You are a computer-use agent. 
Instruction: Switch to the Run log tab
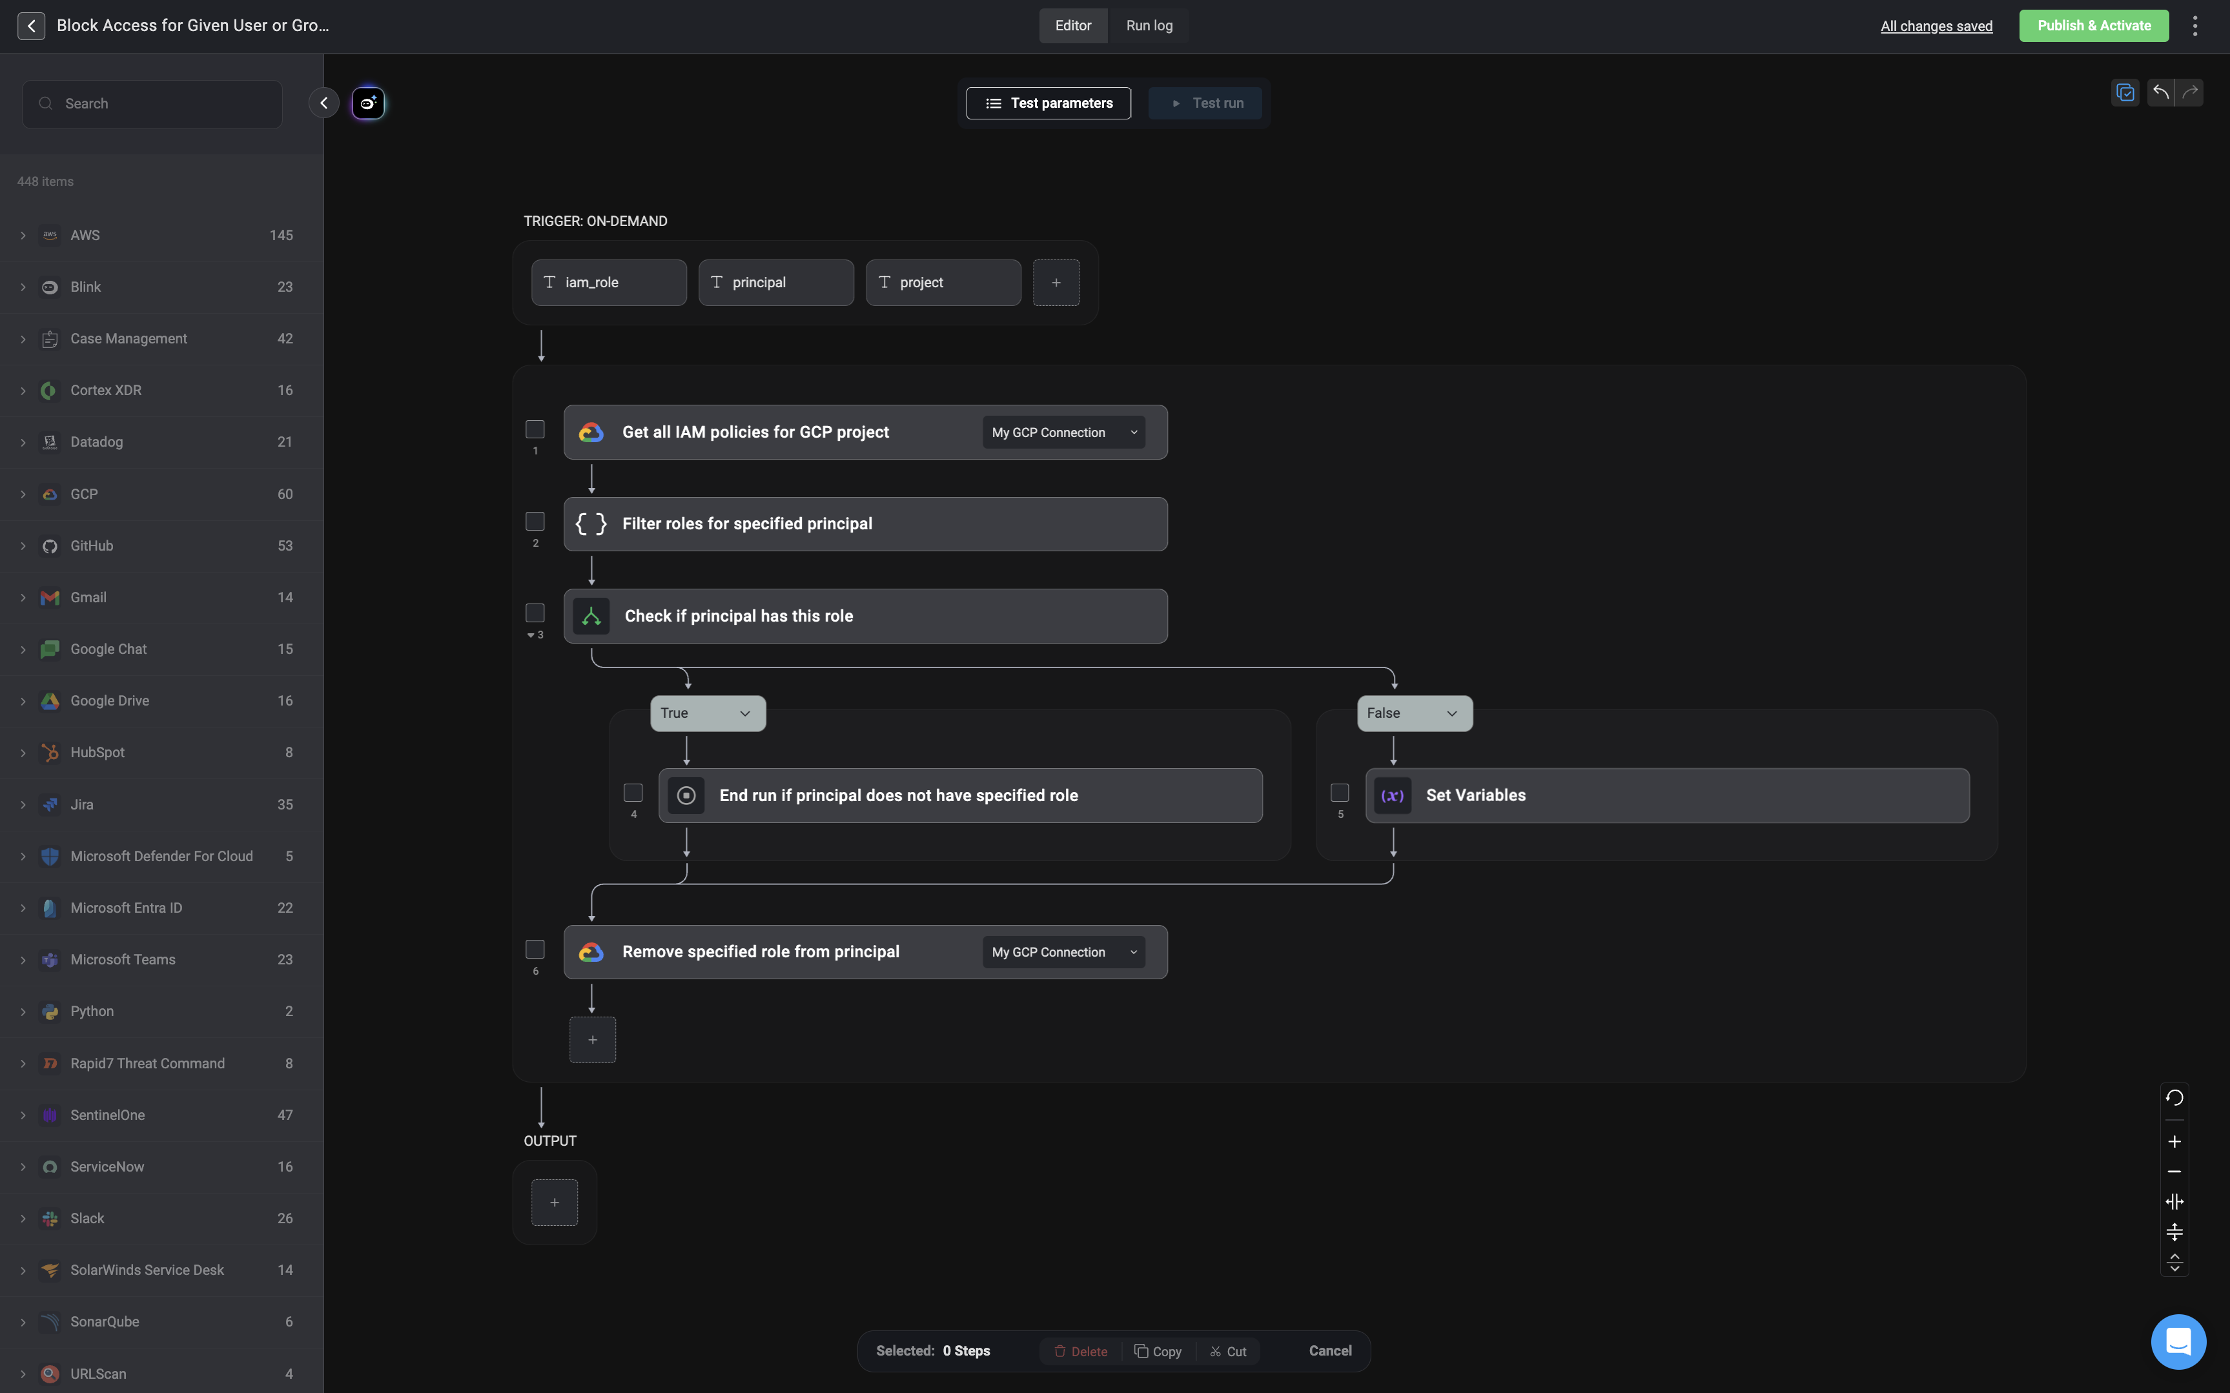pyautogui.click(x=1149, y=26)
